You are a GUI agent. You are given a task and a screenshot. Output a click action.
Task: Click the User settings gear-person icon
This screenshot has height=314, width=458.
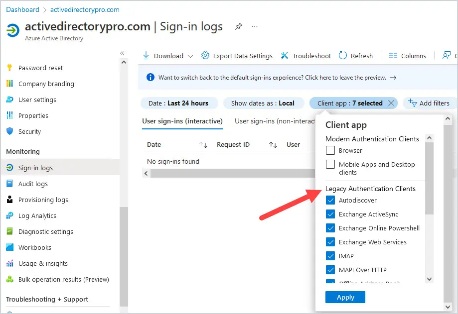[x=9, y=100]
